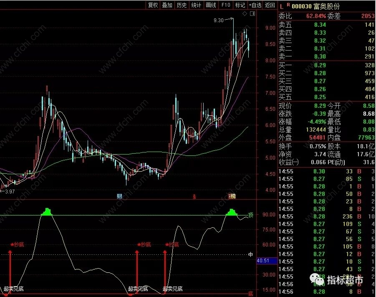Click the R marker beside stock code
This screenshot has height=297, width=376.
pos(288,5)
